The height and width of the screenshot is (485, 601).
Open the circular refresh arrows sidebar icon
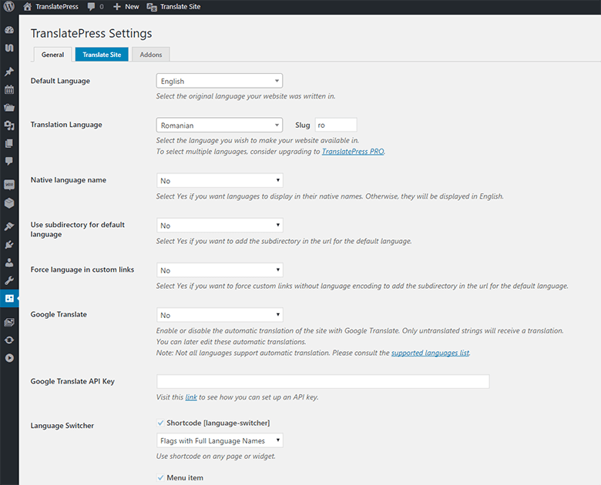coord(9,340)
